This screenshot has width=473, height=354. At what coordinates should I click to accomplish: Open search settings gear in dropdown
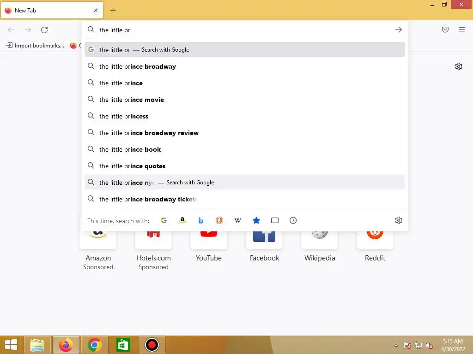pyautogui.click(x=399, y=220)
